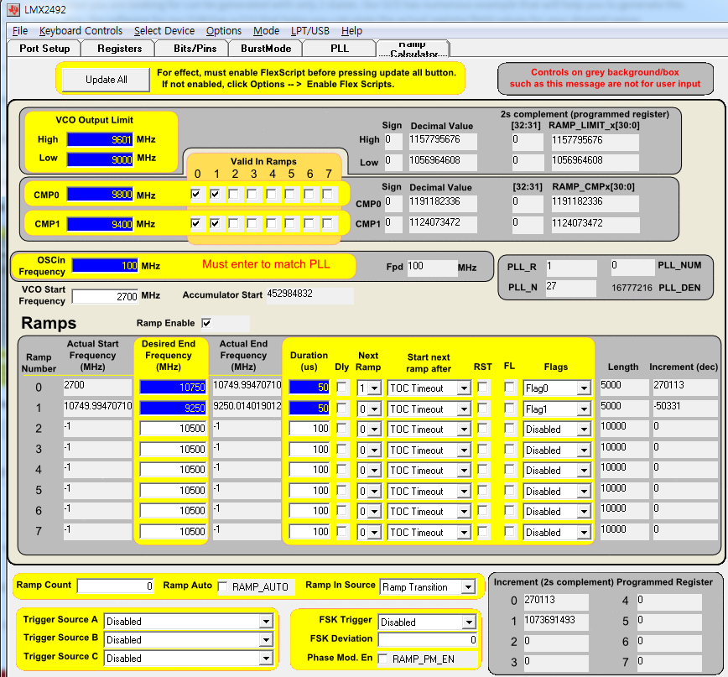Open Next Ramp dropdown for ramp 1
Image resolution: width=728 pixels, height=677 pixels.
pos(369,409)
